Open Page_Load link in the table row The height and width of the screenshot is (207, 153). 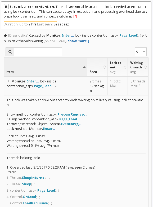pyautogui.click(x=43, y=86)
